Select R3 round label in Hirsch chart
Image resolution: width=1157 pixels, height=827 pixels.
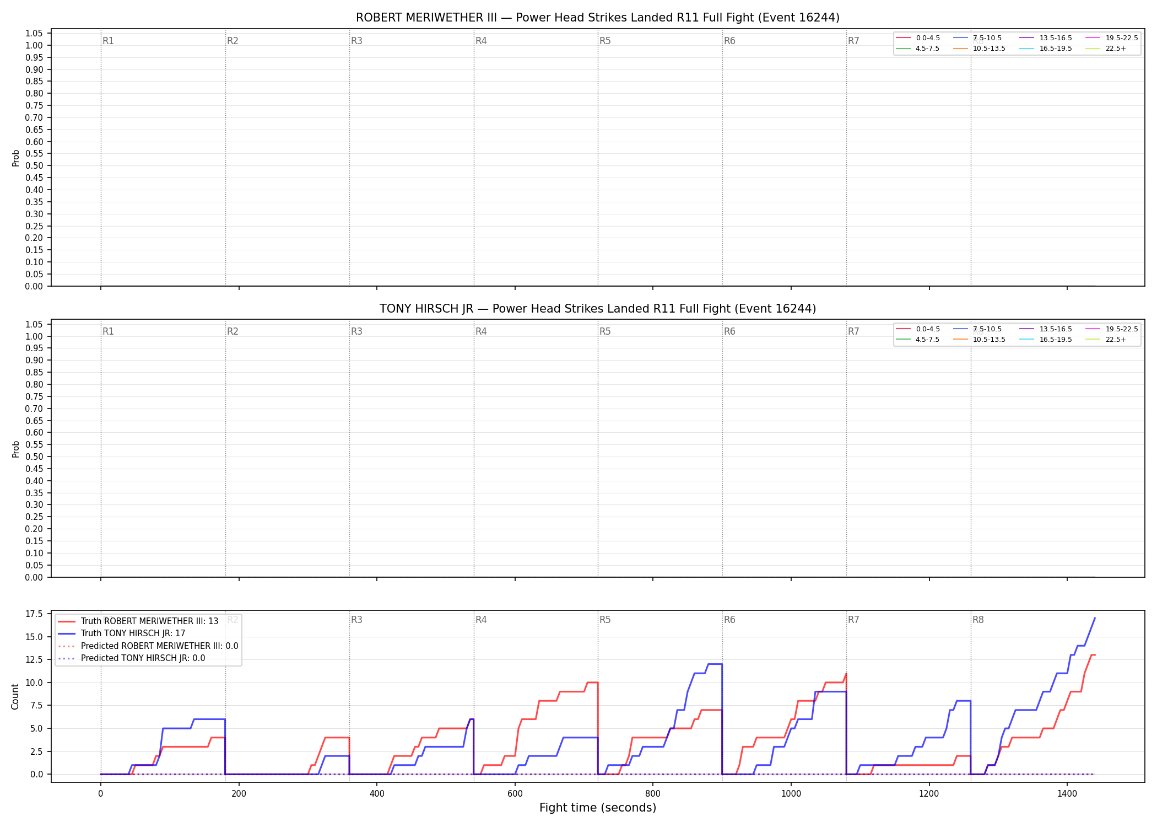pos(356,331)
